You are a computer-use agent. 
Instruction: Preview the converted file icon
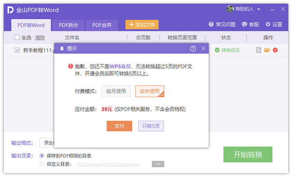[258, 50]
